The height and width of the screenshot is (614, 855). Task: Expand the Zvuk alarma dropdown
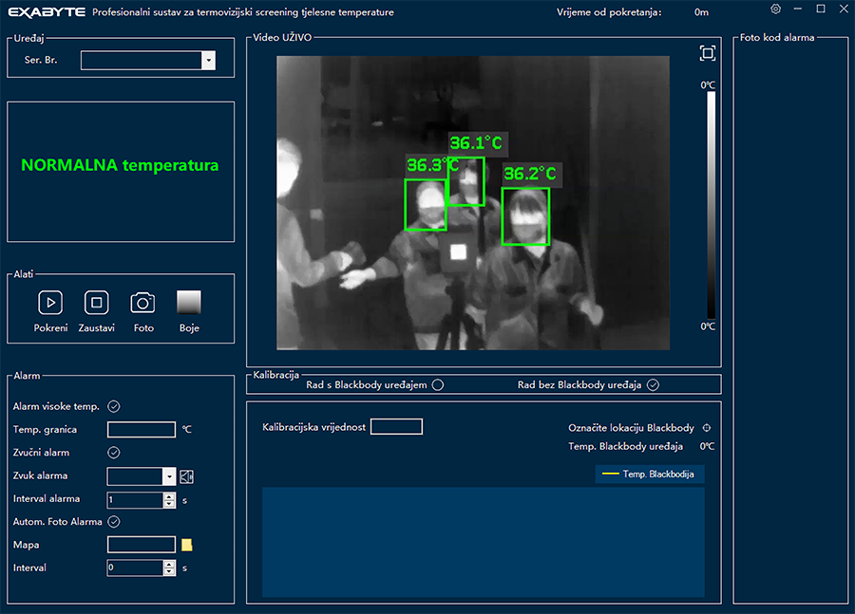[169, 476]
